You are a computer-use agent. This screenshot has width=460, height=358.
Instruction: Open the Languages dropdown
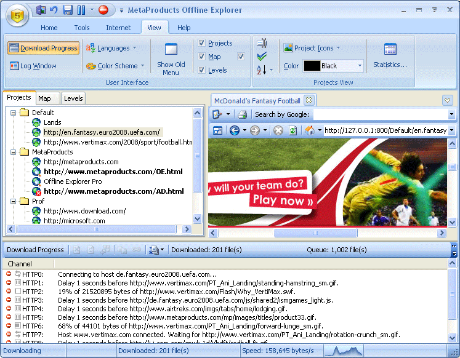click(x=111, y=48)
